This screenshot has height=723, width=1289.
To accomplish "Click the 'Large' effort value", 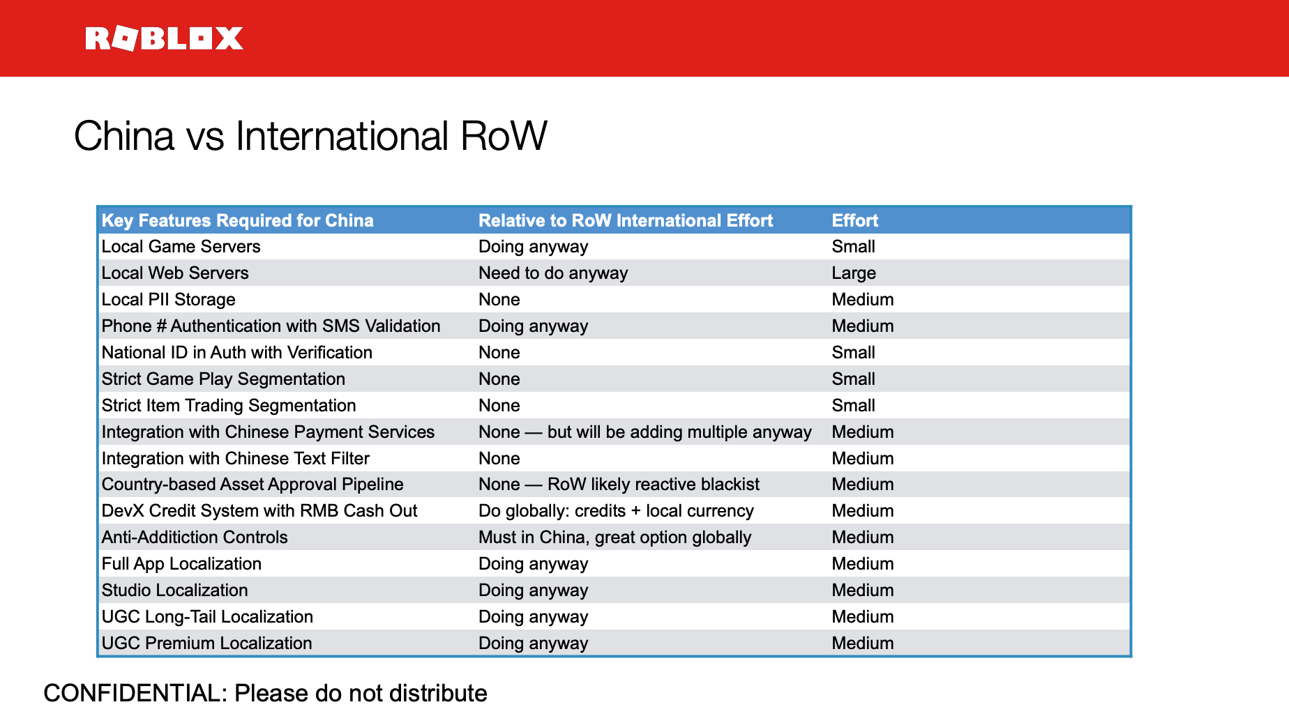I will coord(854,273).
